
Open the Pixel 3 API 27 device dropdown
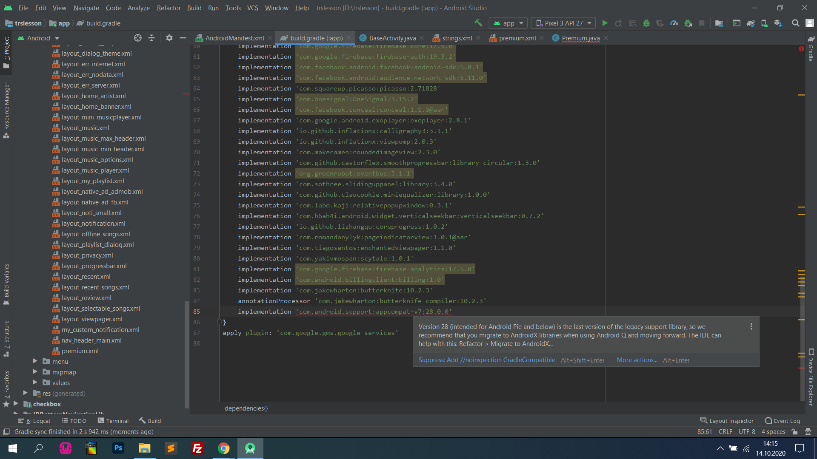[563, 23]
